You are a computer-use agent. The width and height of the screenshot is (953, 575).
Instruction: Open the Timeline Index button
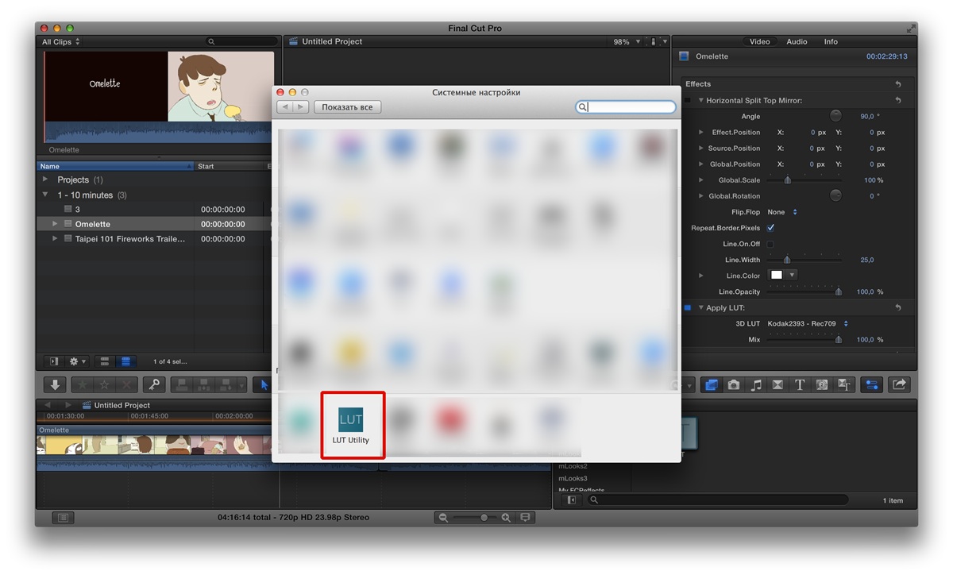[x=64, y=517]
